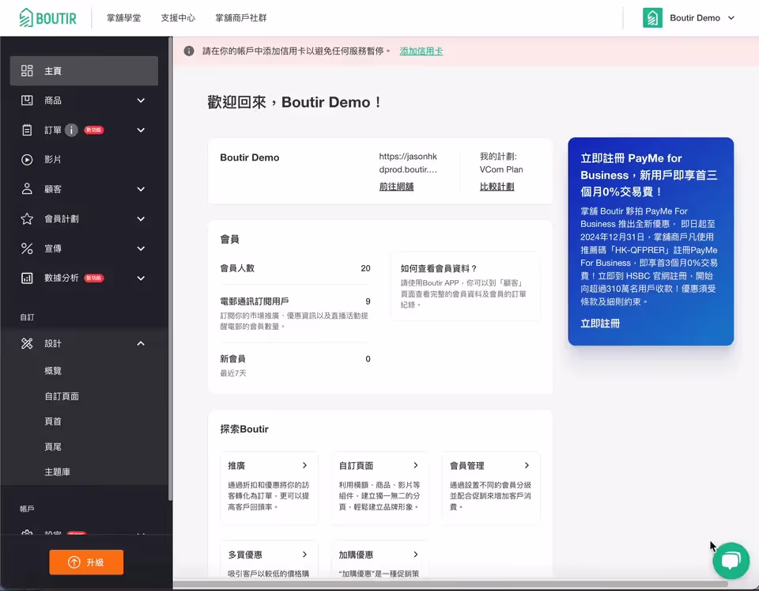Screen dimensions: 759x591
Task: Click the orders (訂單) clipboard icon
Action: point(27,130)
